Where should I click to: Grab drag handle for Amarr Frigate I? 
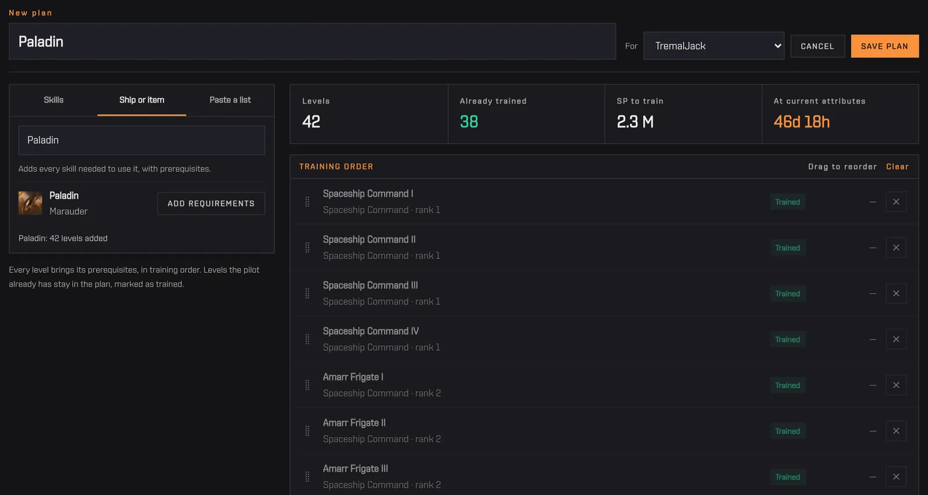307,385
